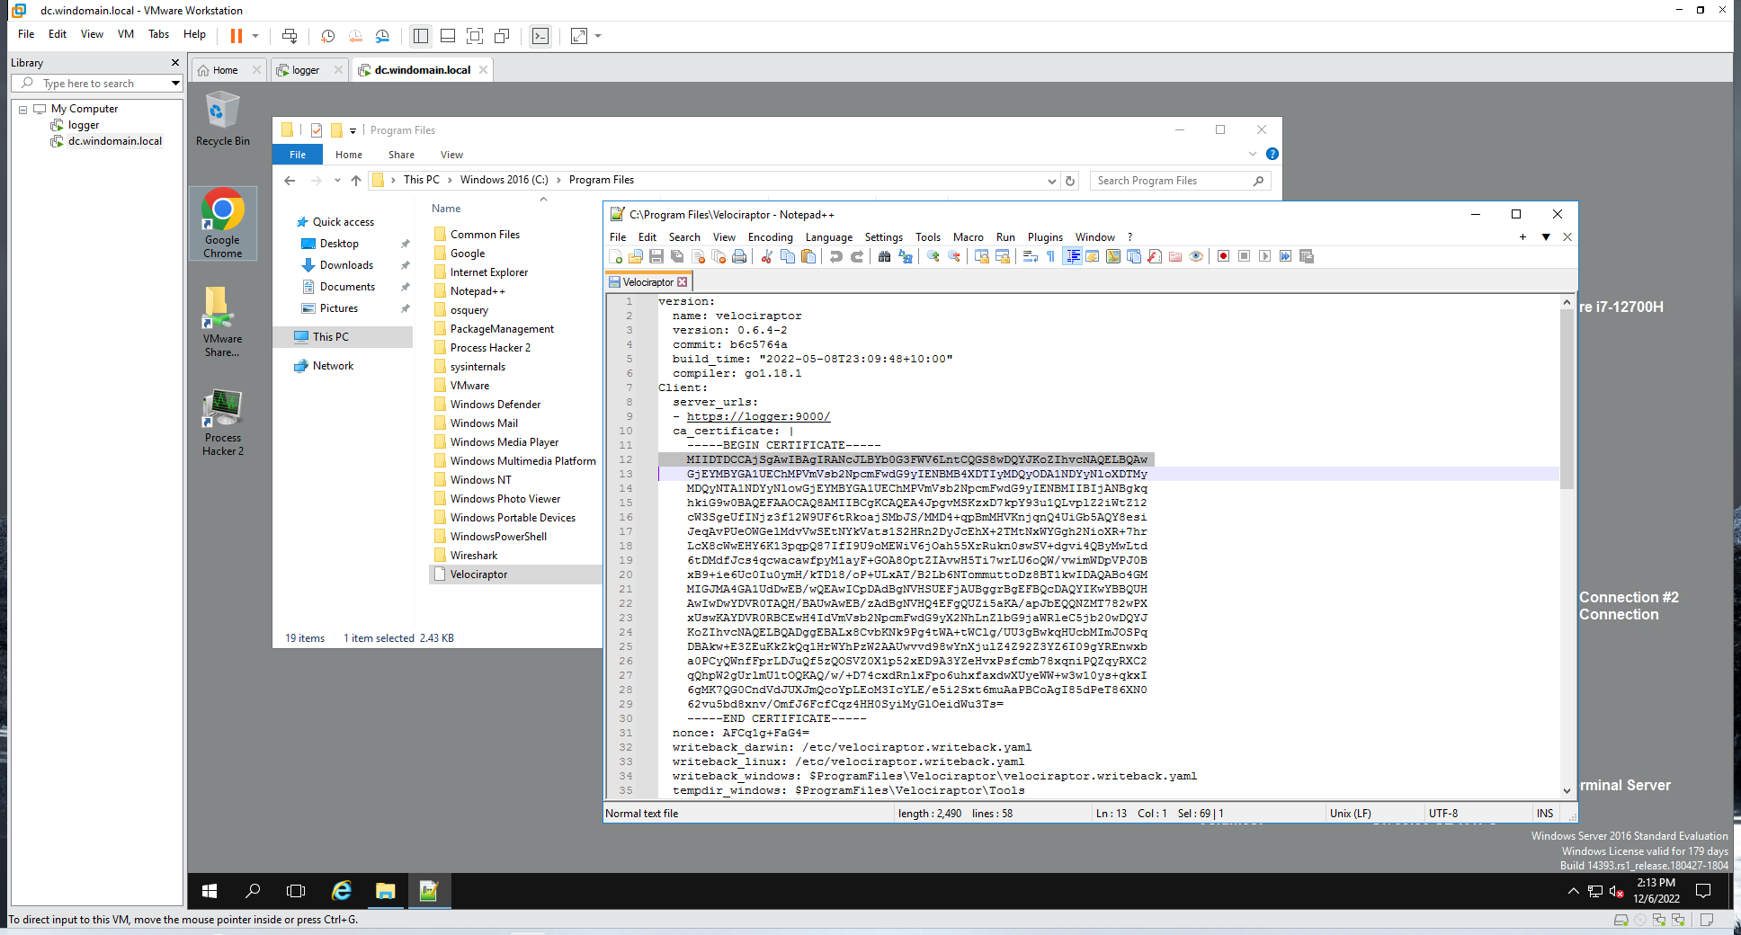Viewport: 1741px width, 935px height.
Task: Show all characters using paragraph mark icon
Action: point(1049,256)
